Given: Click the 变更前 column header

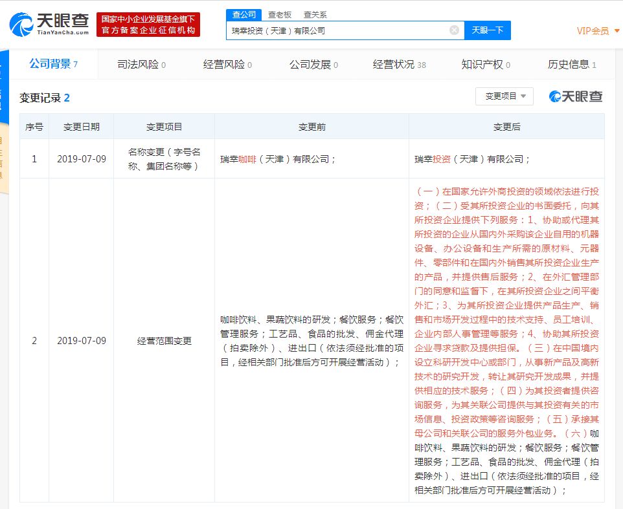Looking at the screenshot, I should click(x=312, y=127).
